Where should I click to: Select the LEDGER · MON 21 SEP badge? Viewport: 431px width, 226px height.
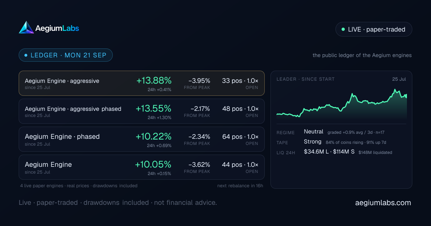click(x=66, y=55)
